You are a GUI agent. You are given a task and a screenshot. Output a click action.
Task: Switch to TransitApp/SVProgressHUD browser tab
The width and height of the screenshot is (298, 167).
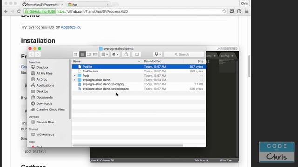coord(42,4)
